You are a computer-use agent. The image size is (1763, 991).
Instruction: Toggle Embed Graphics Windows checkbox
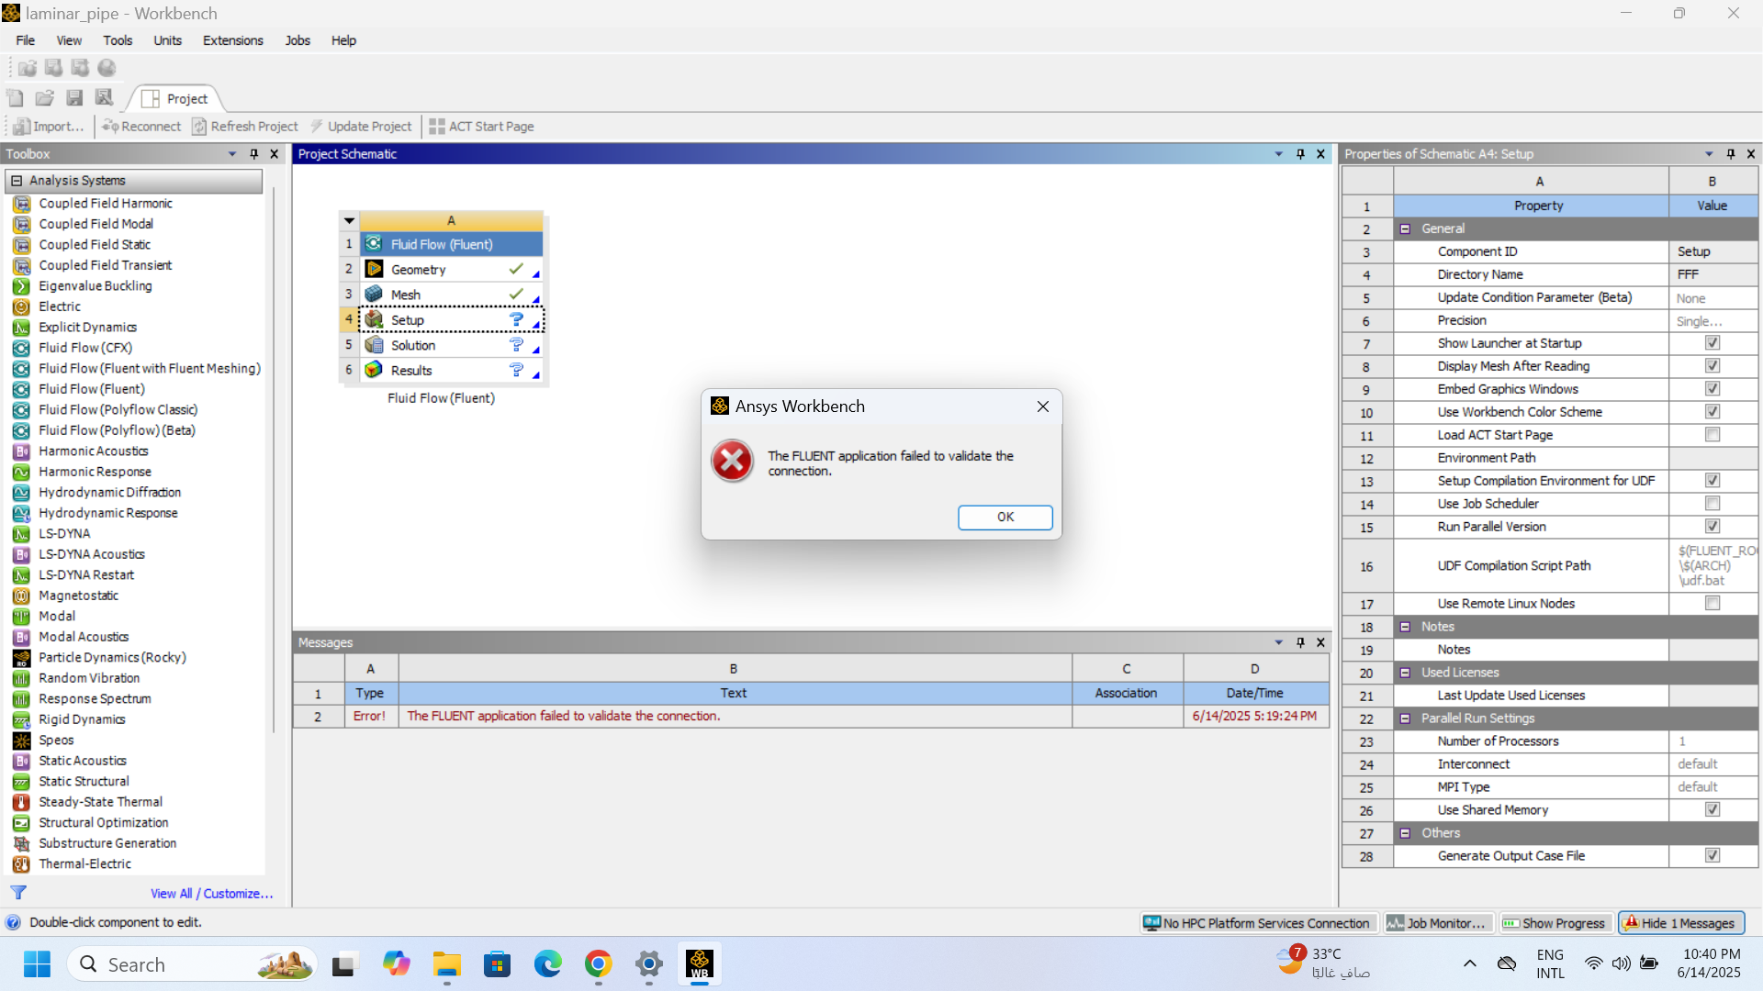tap(1712, 389)
